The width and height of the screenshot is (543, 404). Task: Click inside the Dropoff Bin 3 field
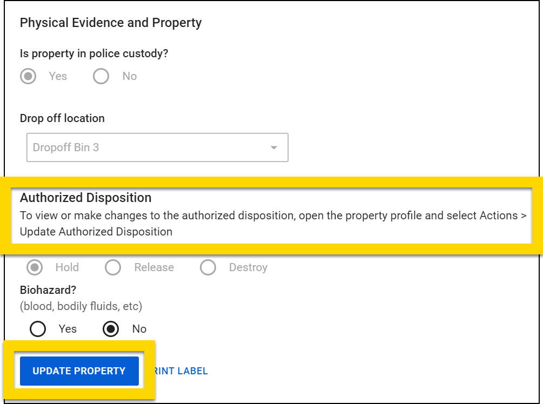[108, 147]
